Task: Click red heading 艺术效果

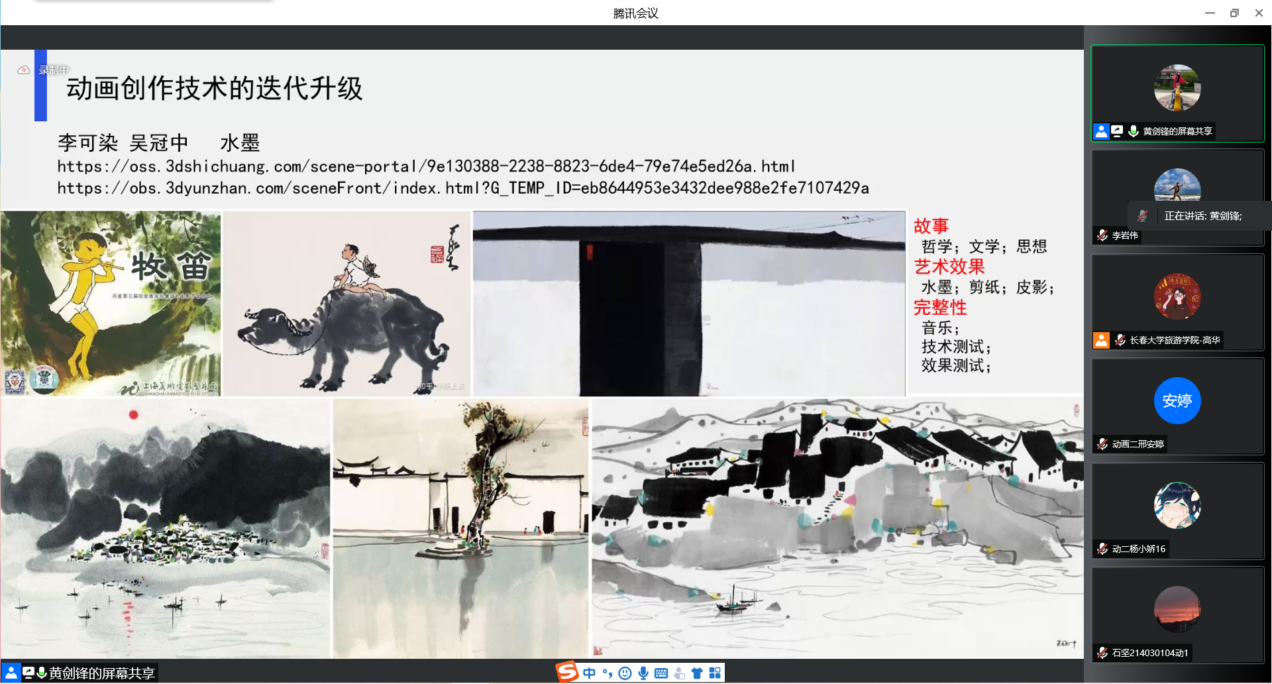Action: (949, 266)
